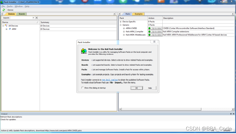Click Help button in the welcome dialog
This screenshot has height=134, width=236.
pyautogui.click(x=150, y=88)
